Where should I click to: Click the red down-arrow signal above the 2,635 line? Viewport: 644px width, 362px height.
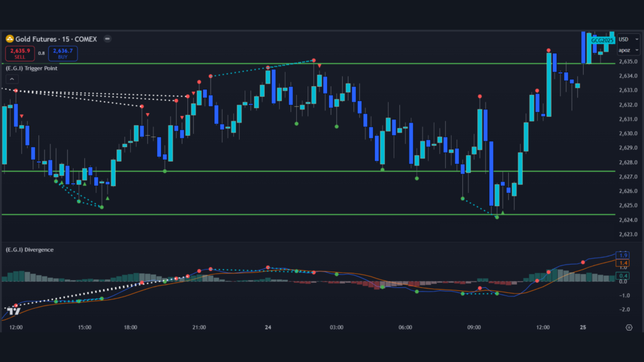319,65
